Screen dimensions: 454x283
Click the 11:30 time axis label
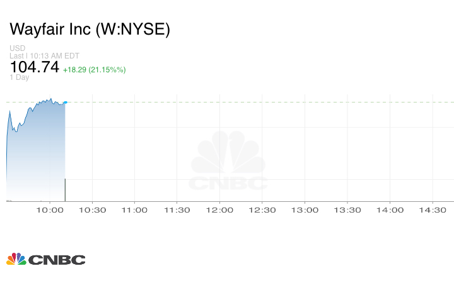pos(177,210)
